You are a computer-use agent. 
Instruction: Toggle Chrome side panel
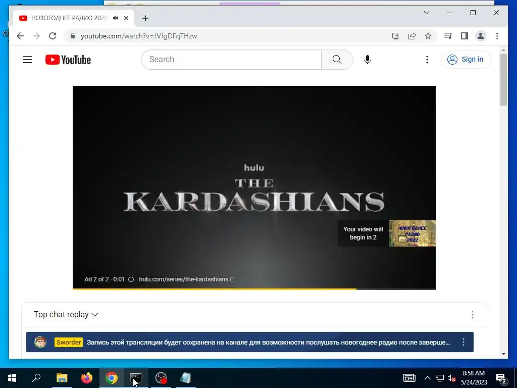click(x=464, y=36)
